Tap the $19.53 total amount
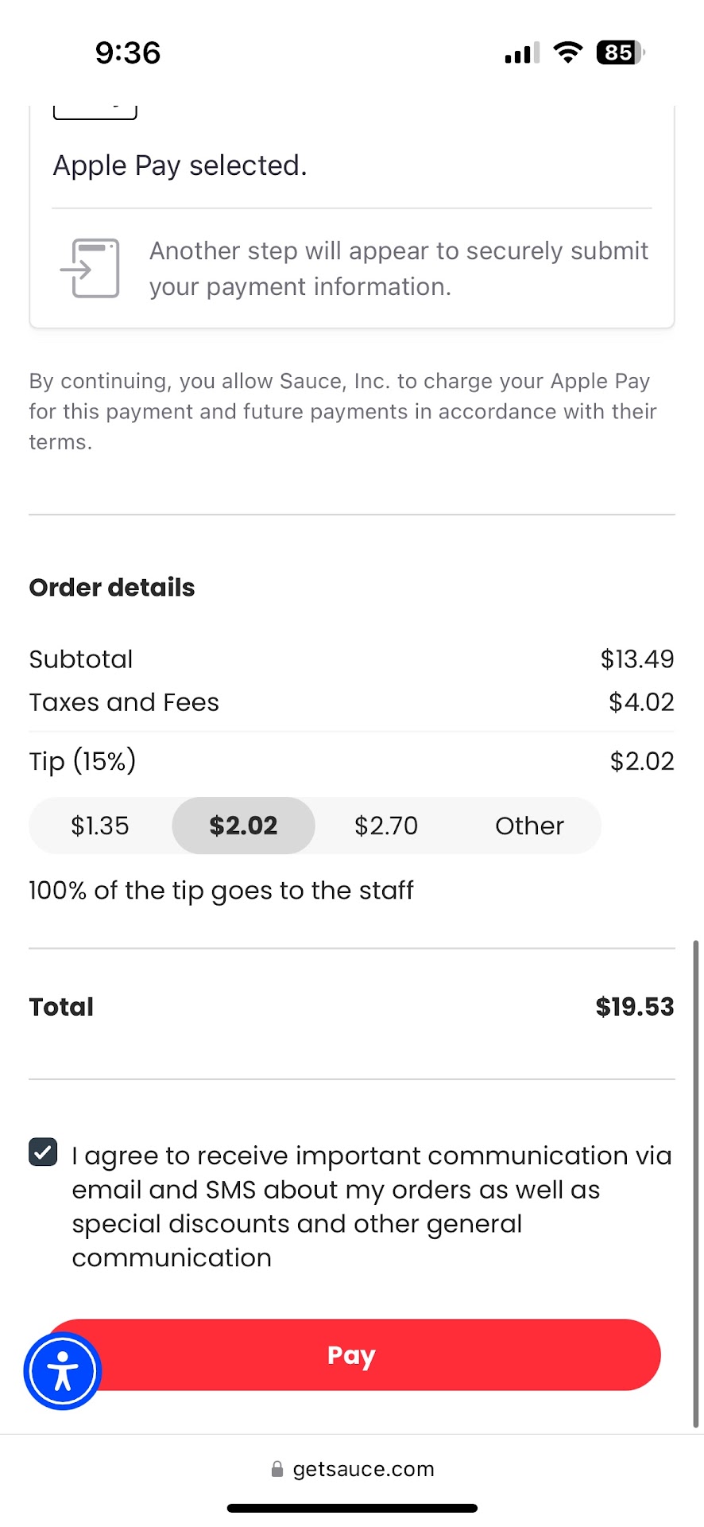This screenshot has width=704, height=1527. [634, 1007]
